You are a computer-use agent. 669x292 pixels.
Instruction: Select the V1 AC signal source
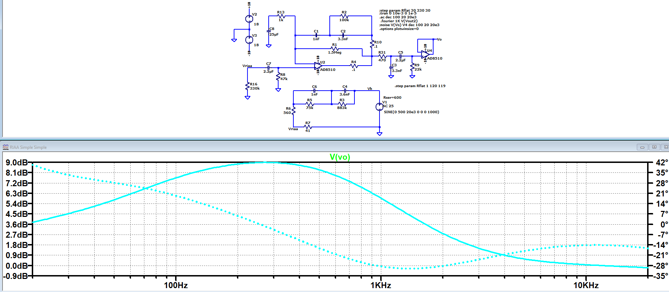tap(380, 107)
